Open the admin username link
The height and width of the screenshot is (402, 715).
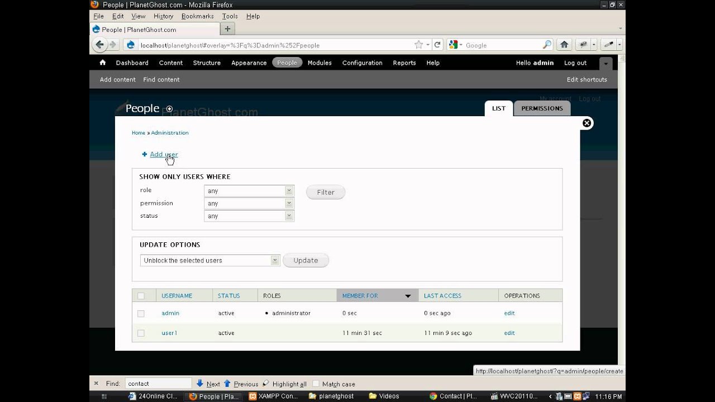(170, 313)
